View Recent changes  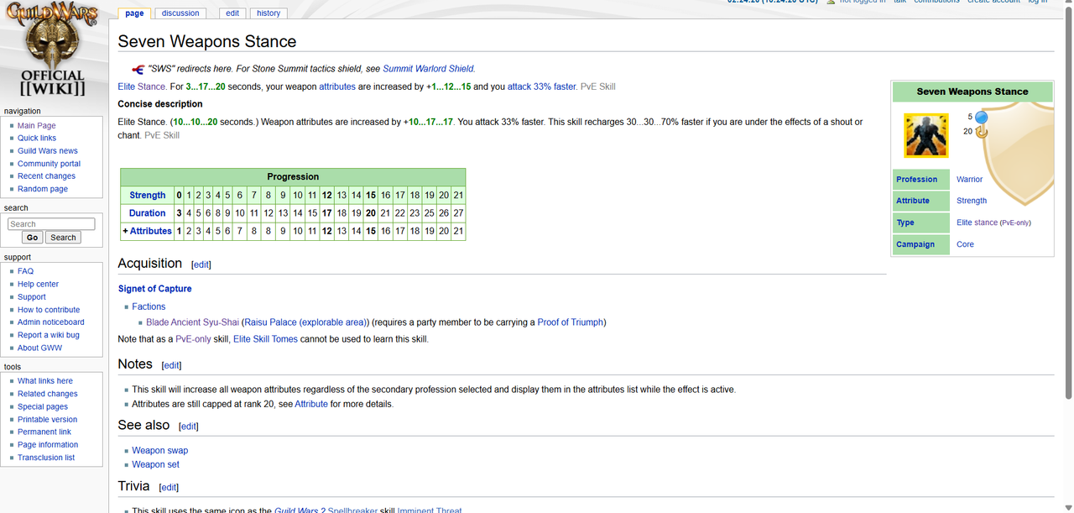coord(46,176)
